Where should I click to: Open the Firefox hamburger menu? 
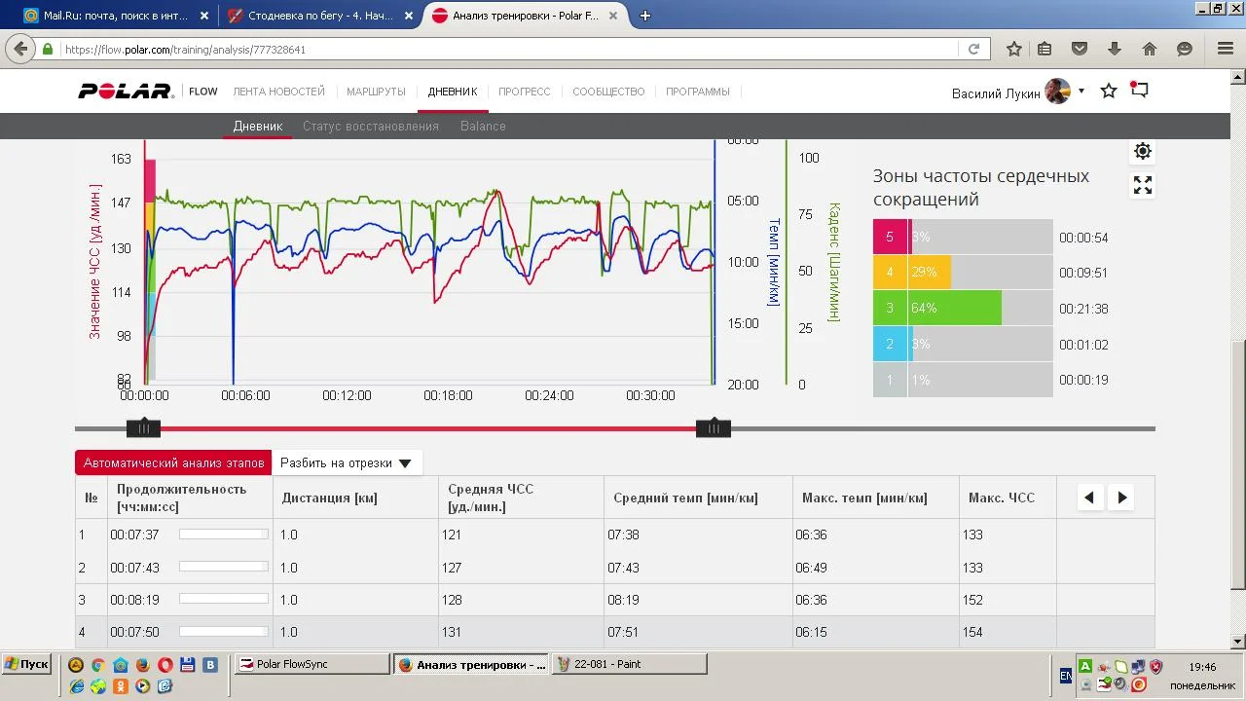pos(1226,49)
